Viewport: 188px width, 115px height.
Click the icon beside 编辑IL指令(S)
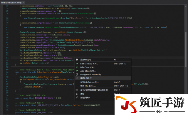[77, 78]
